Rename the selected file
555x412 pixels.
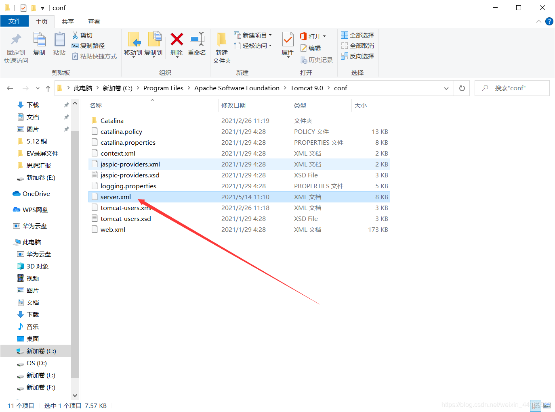click(x=197, y=44)
